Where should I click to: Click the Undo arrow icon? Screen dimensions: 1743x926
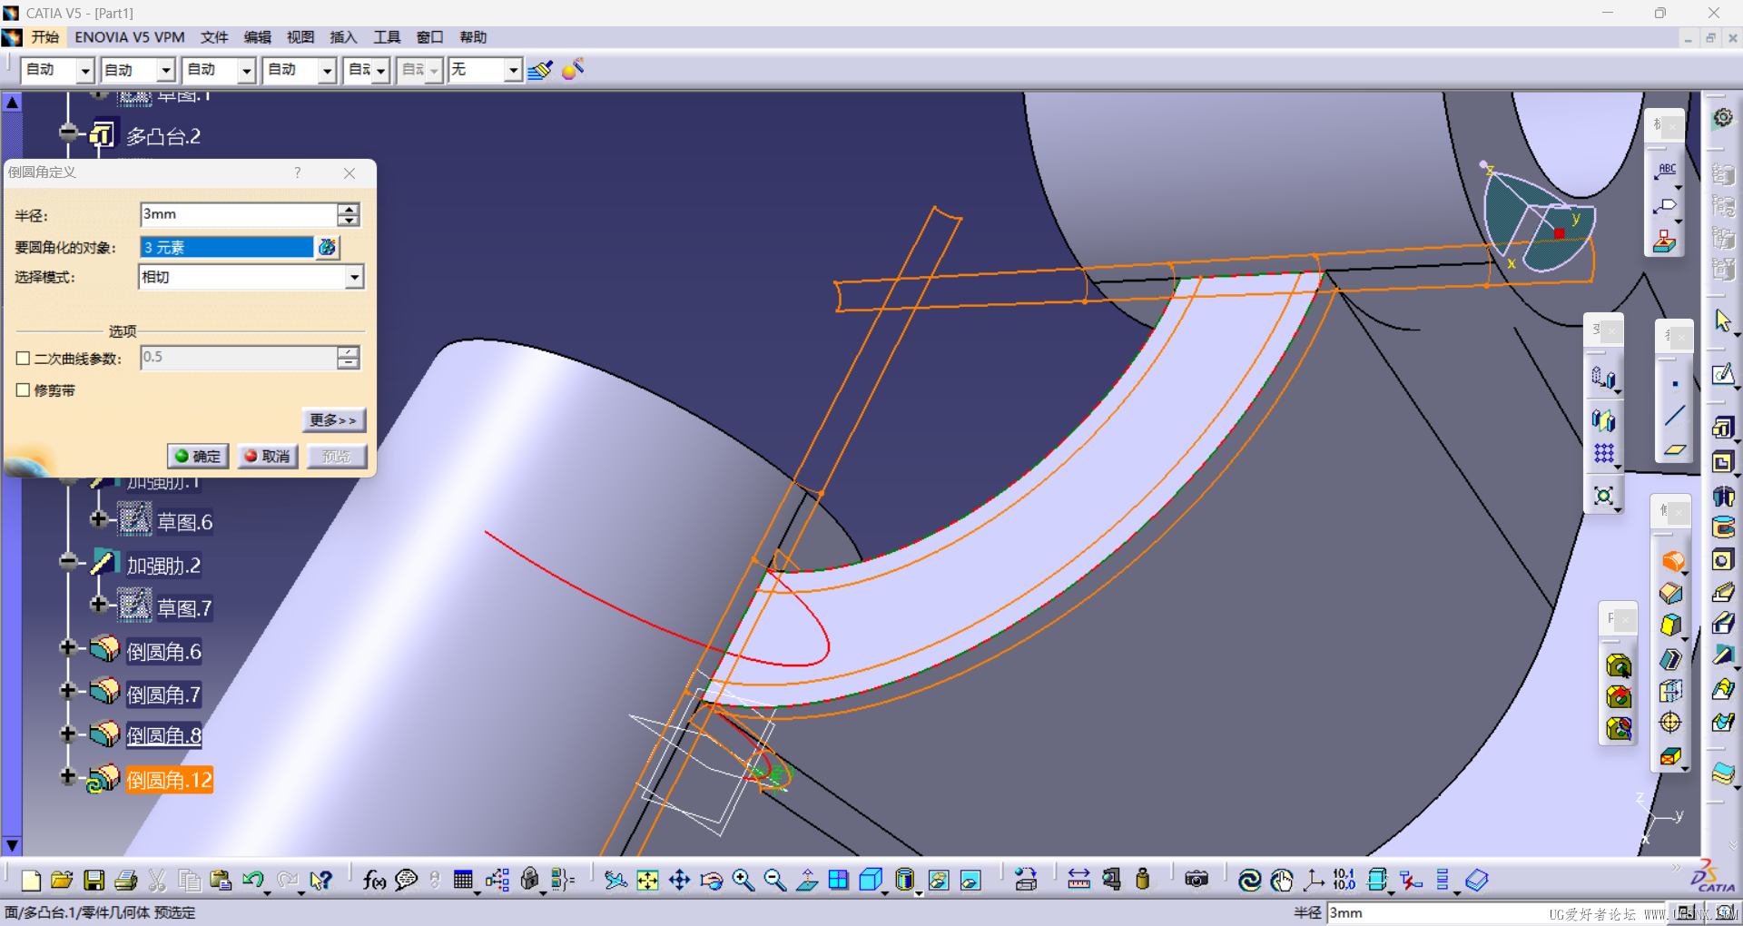click(x=252, y=880)
